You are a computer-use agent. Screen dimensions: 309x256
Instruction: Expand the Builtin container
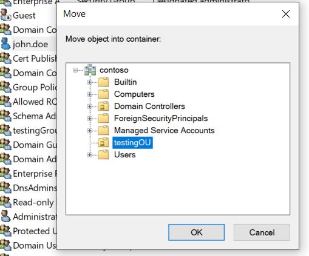coord(90,82)
